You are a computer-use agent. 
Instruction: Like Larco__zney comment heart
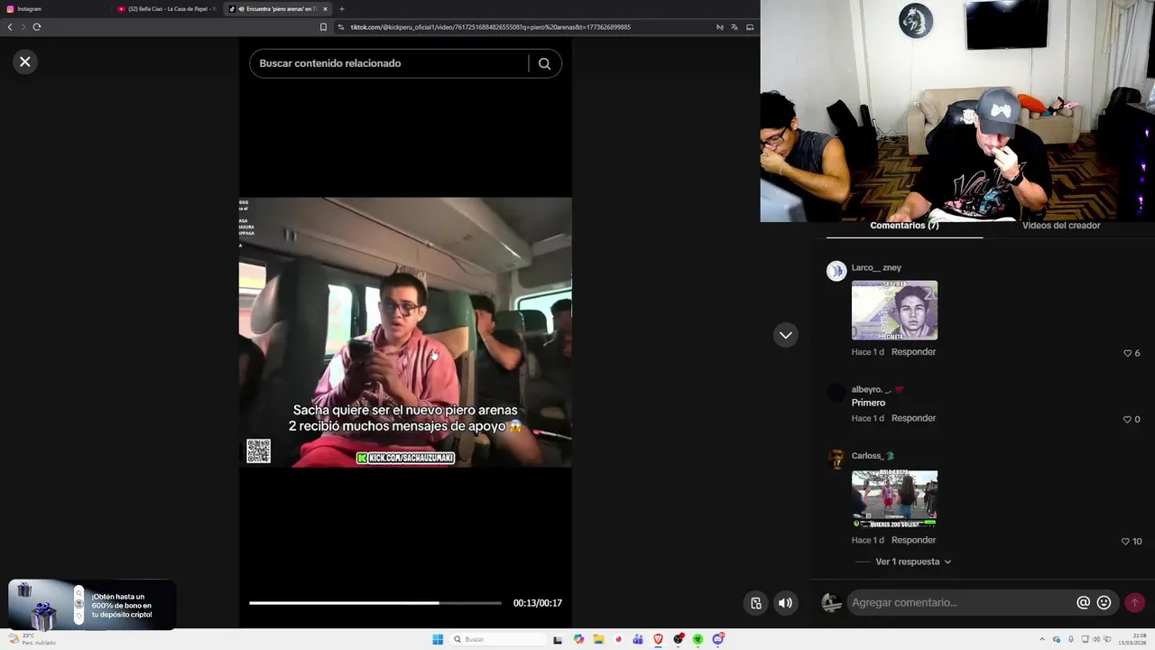point(1127,353)
